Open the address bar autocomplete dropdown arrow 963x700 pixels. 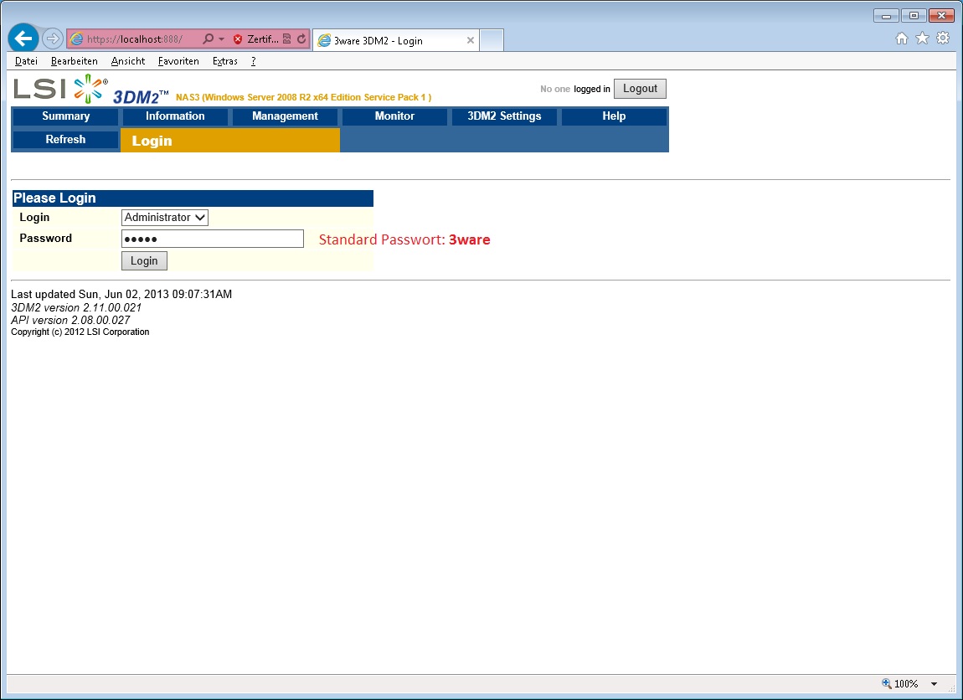click(x=221, y=39)
